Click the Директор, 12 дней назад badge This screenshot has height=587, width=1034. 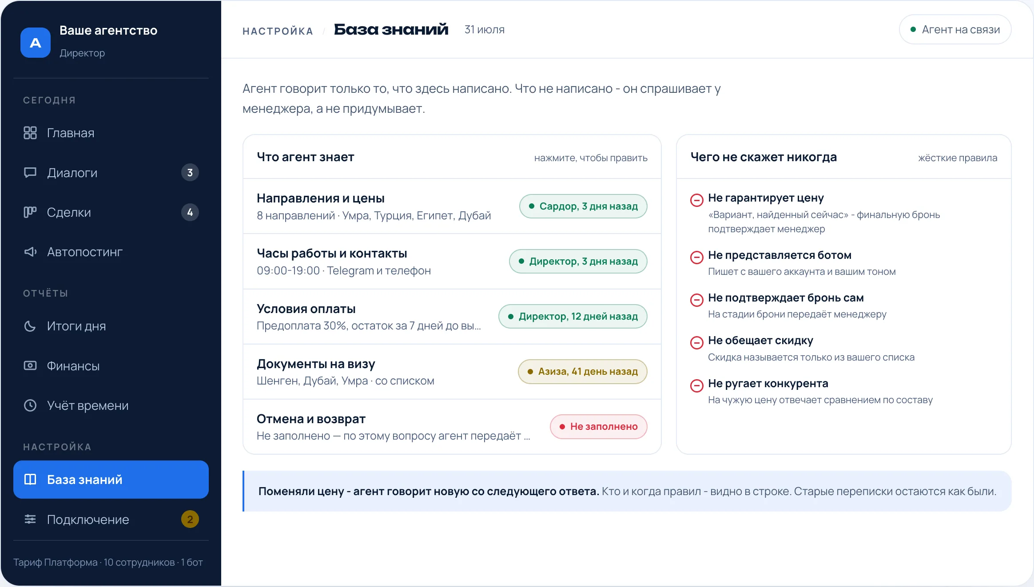coord(573,317)
